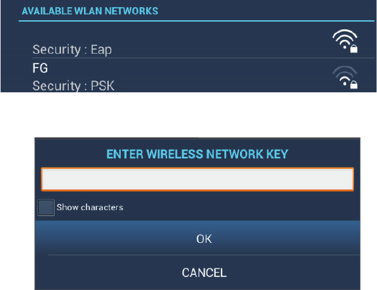Click the FG network's locked Wi-Fi icon
This screenshot has height=290, width=377.
pyautogui.click(x=345, y=77)
